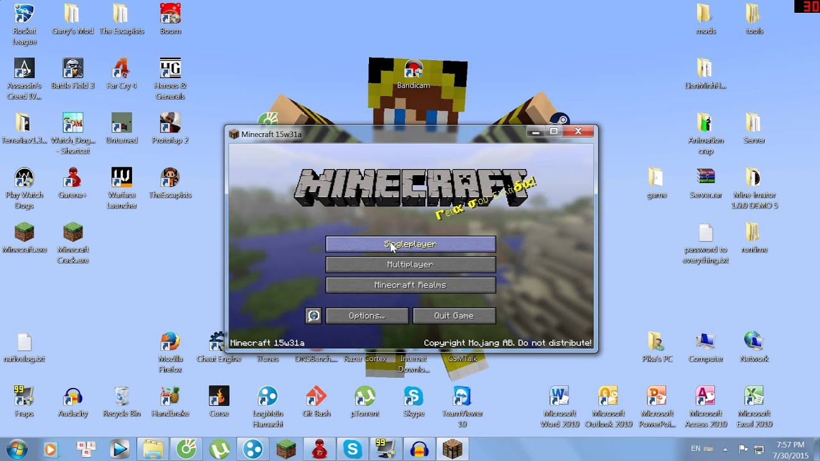Image resolution: width=820 pixels, height=461 pixels.
Task: Launch TeamViewer 10 shortcut
Action: [463, 407]
